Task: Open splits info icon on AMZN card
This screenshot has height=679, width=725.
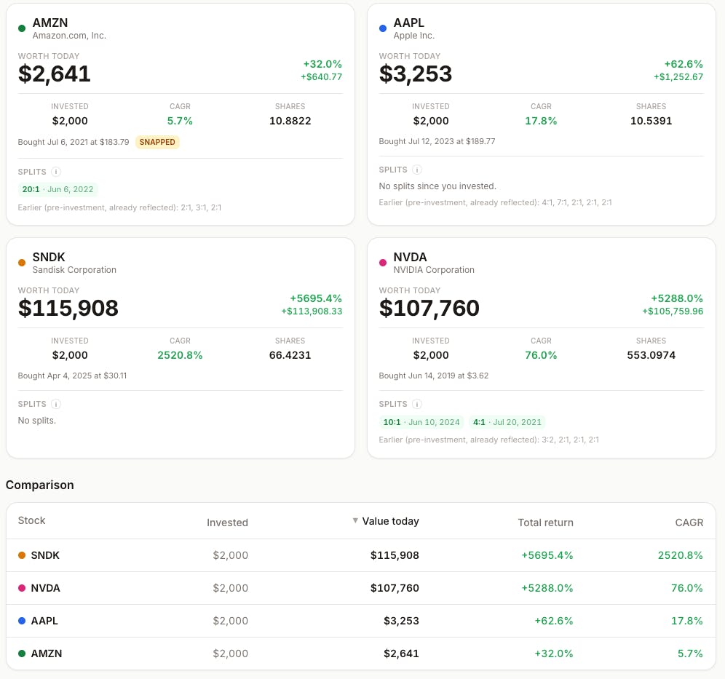Action: pos(56,172)
